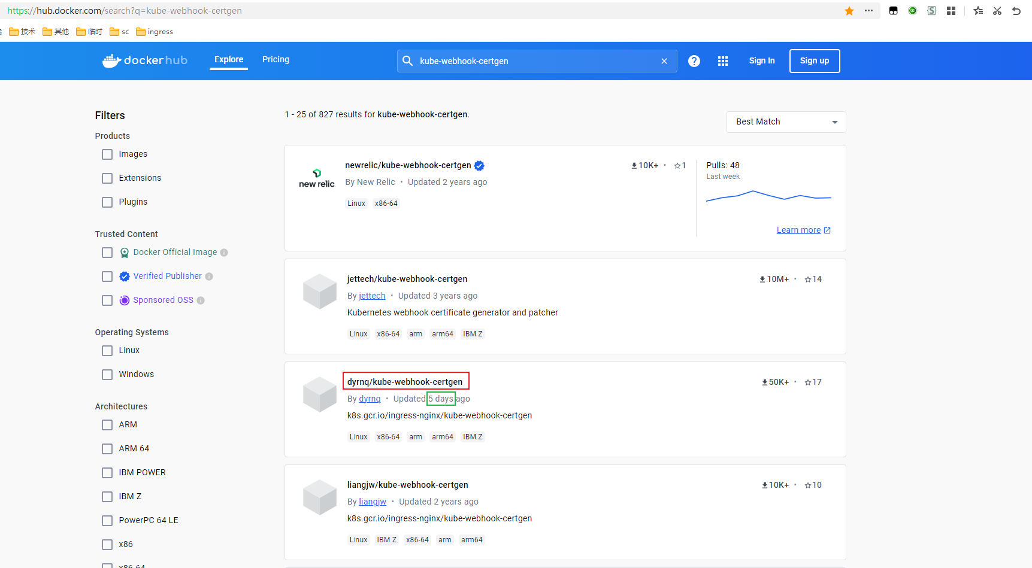The width and height of the screenshot is (1032, 568).
Task: Click verified badge next to newrelic/kube-webhook-certgen
Action: pos(479,166)
